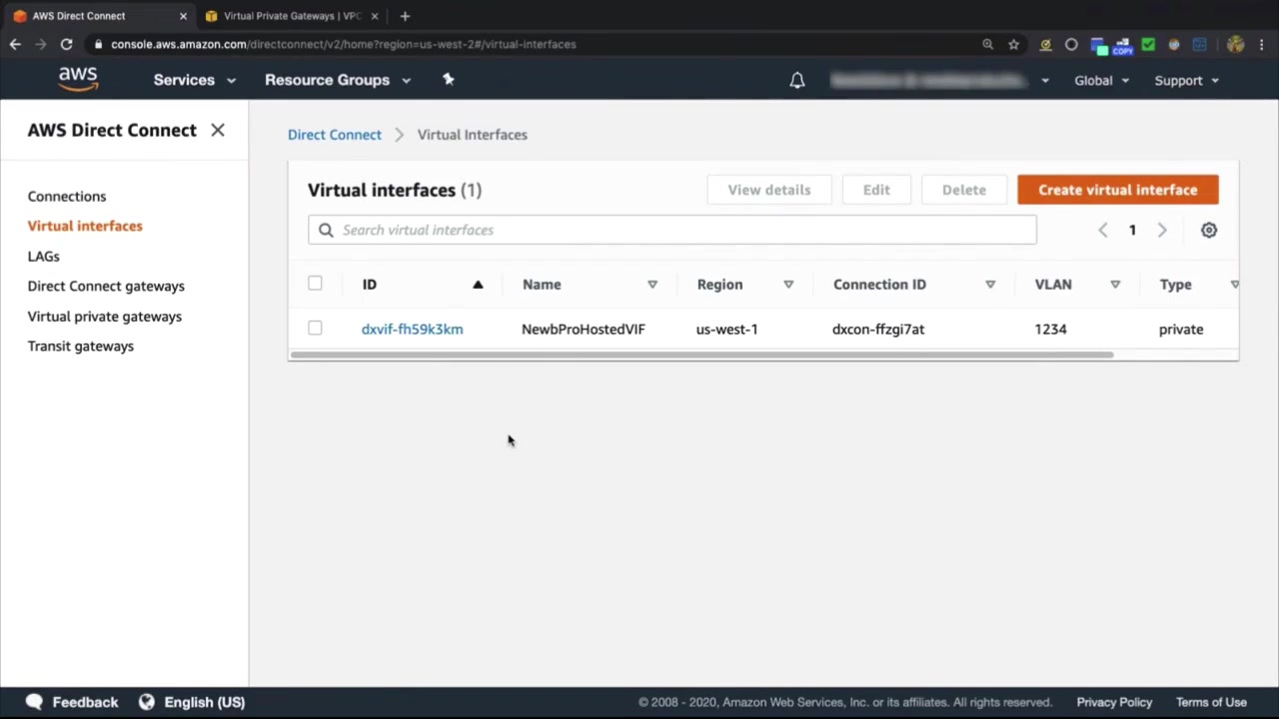Viewport: 1279px width, 719px height.
Task: Click the COPY extension icon
Action: (x=1122, y=45)
